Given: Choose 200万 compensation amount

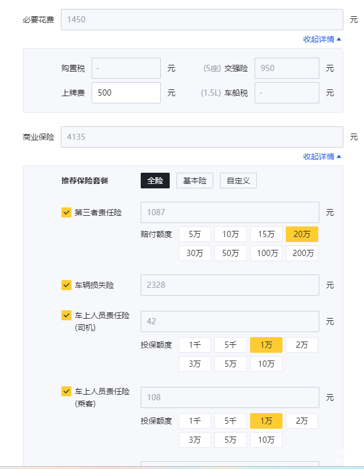Looking at the screenshot, I should (302, 253).
